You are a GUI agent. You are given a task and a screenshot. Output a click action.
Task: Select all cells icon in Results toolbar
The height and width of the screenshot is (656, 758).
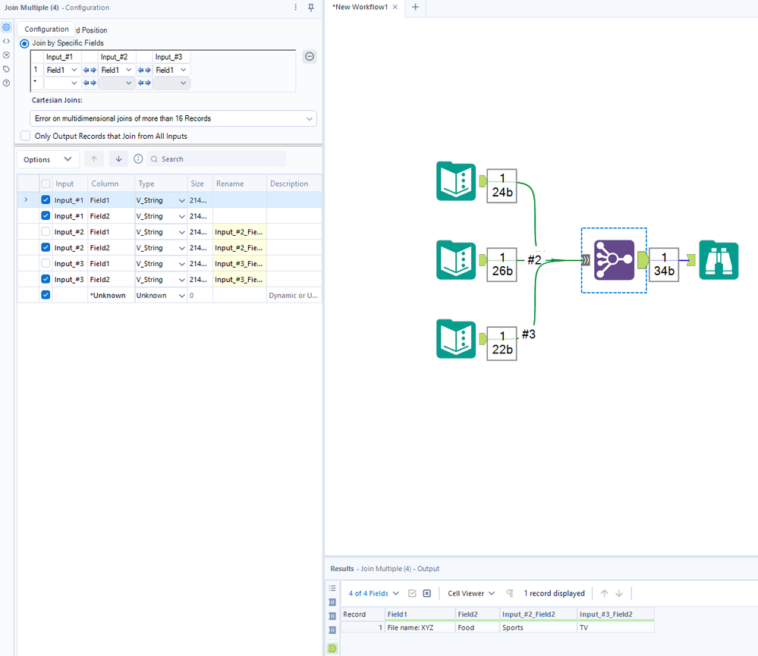[412, 593]
